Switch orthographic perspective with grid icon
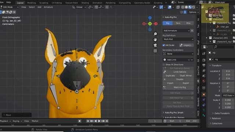Image resolution: width=235 pixels, height=132 pixels. (155, 51)
